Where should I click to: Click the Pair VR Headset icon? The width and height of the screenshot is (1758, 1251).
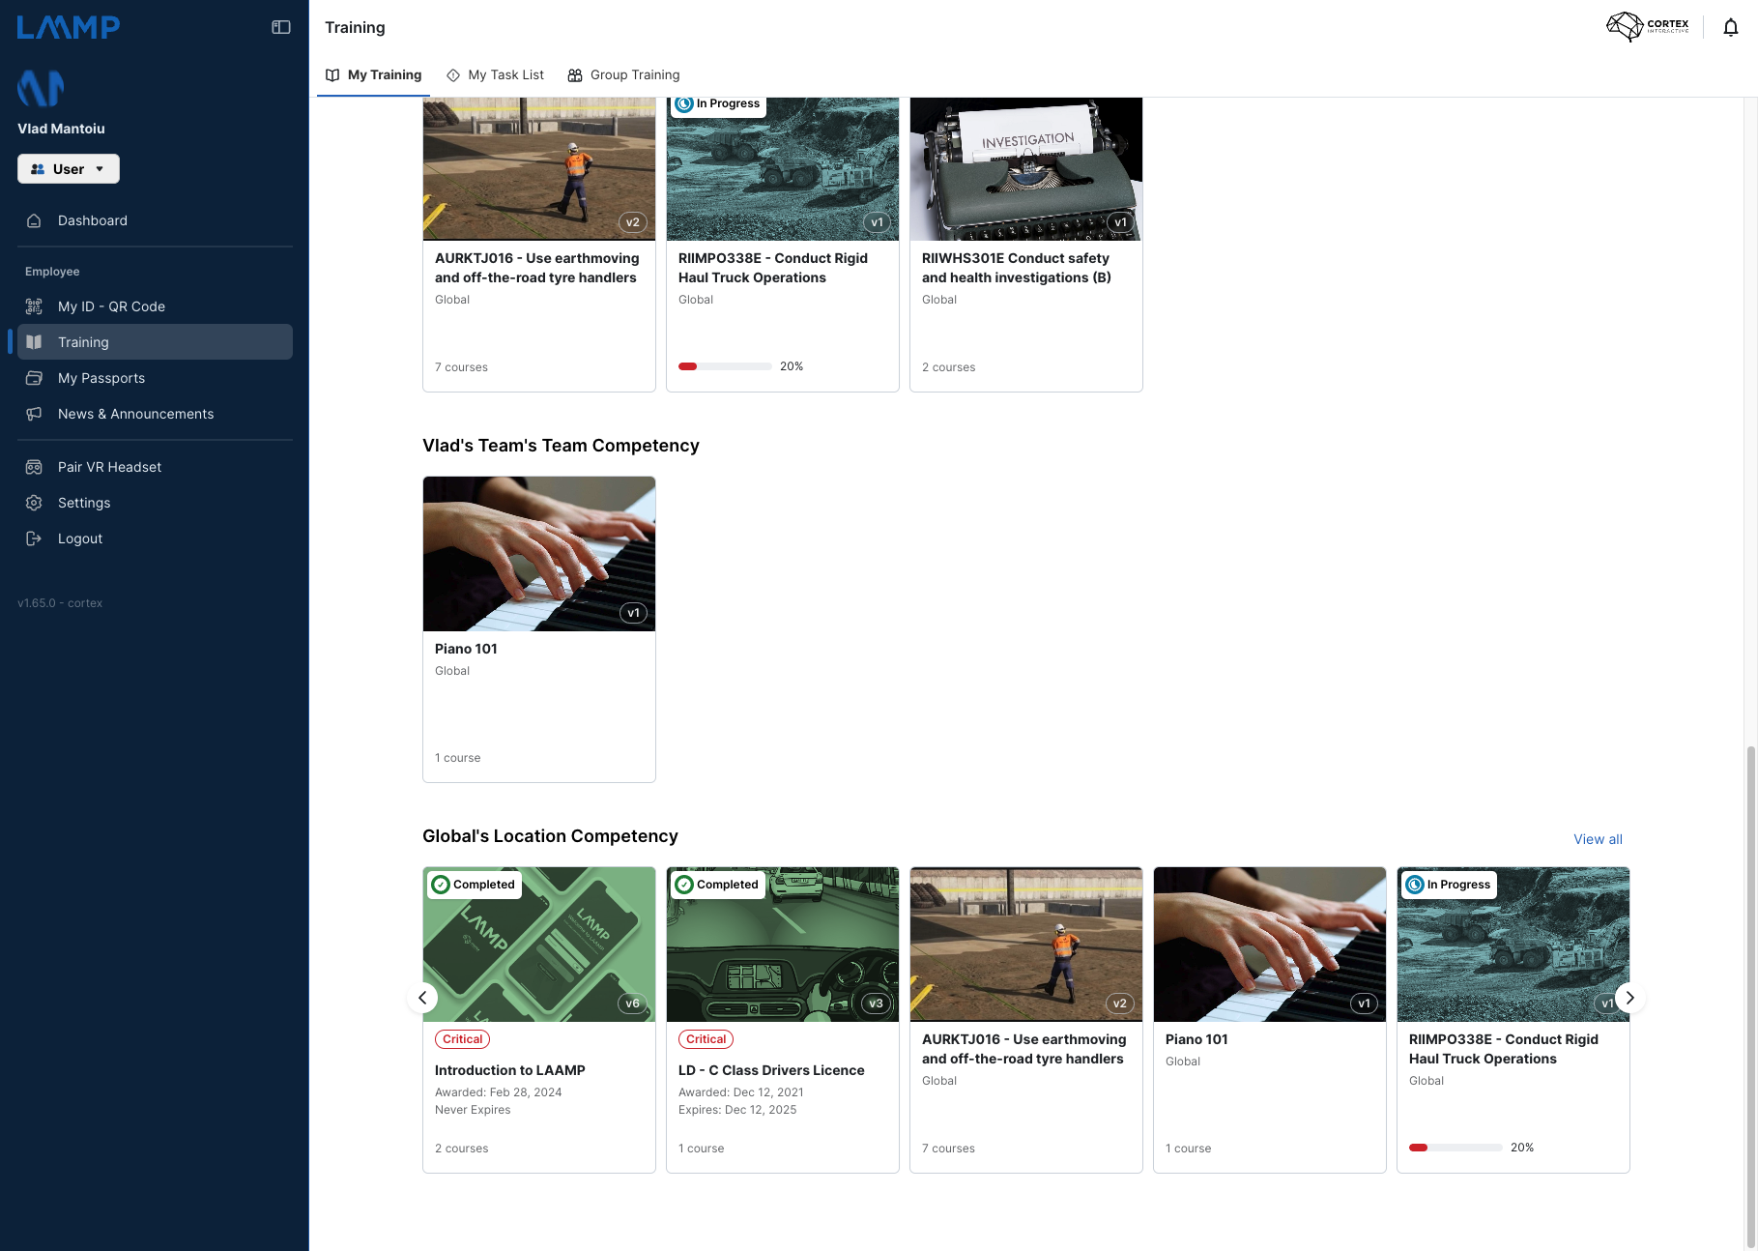coord(34,467)
